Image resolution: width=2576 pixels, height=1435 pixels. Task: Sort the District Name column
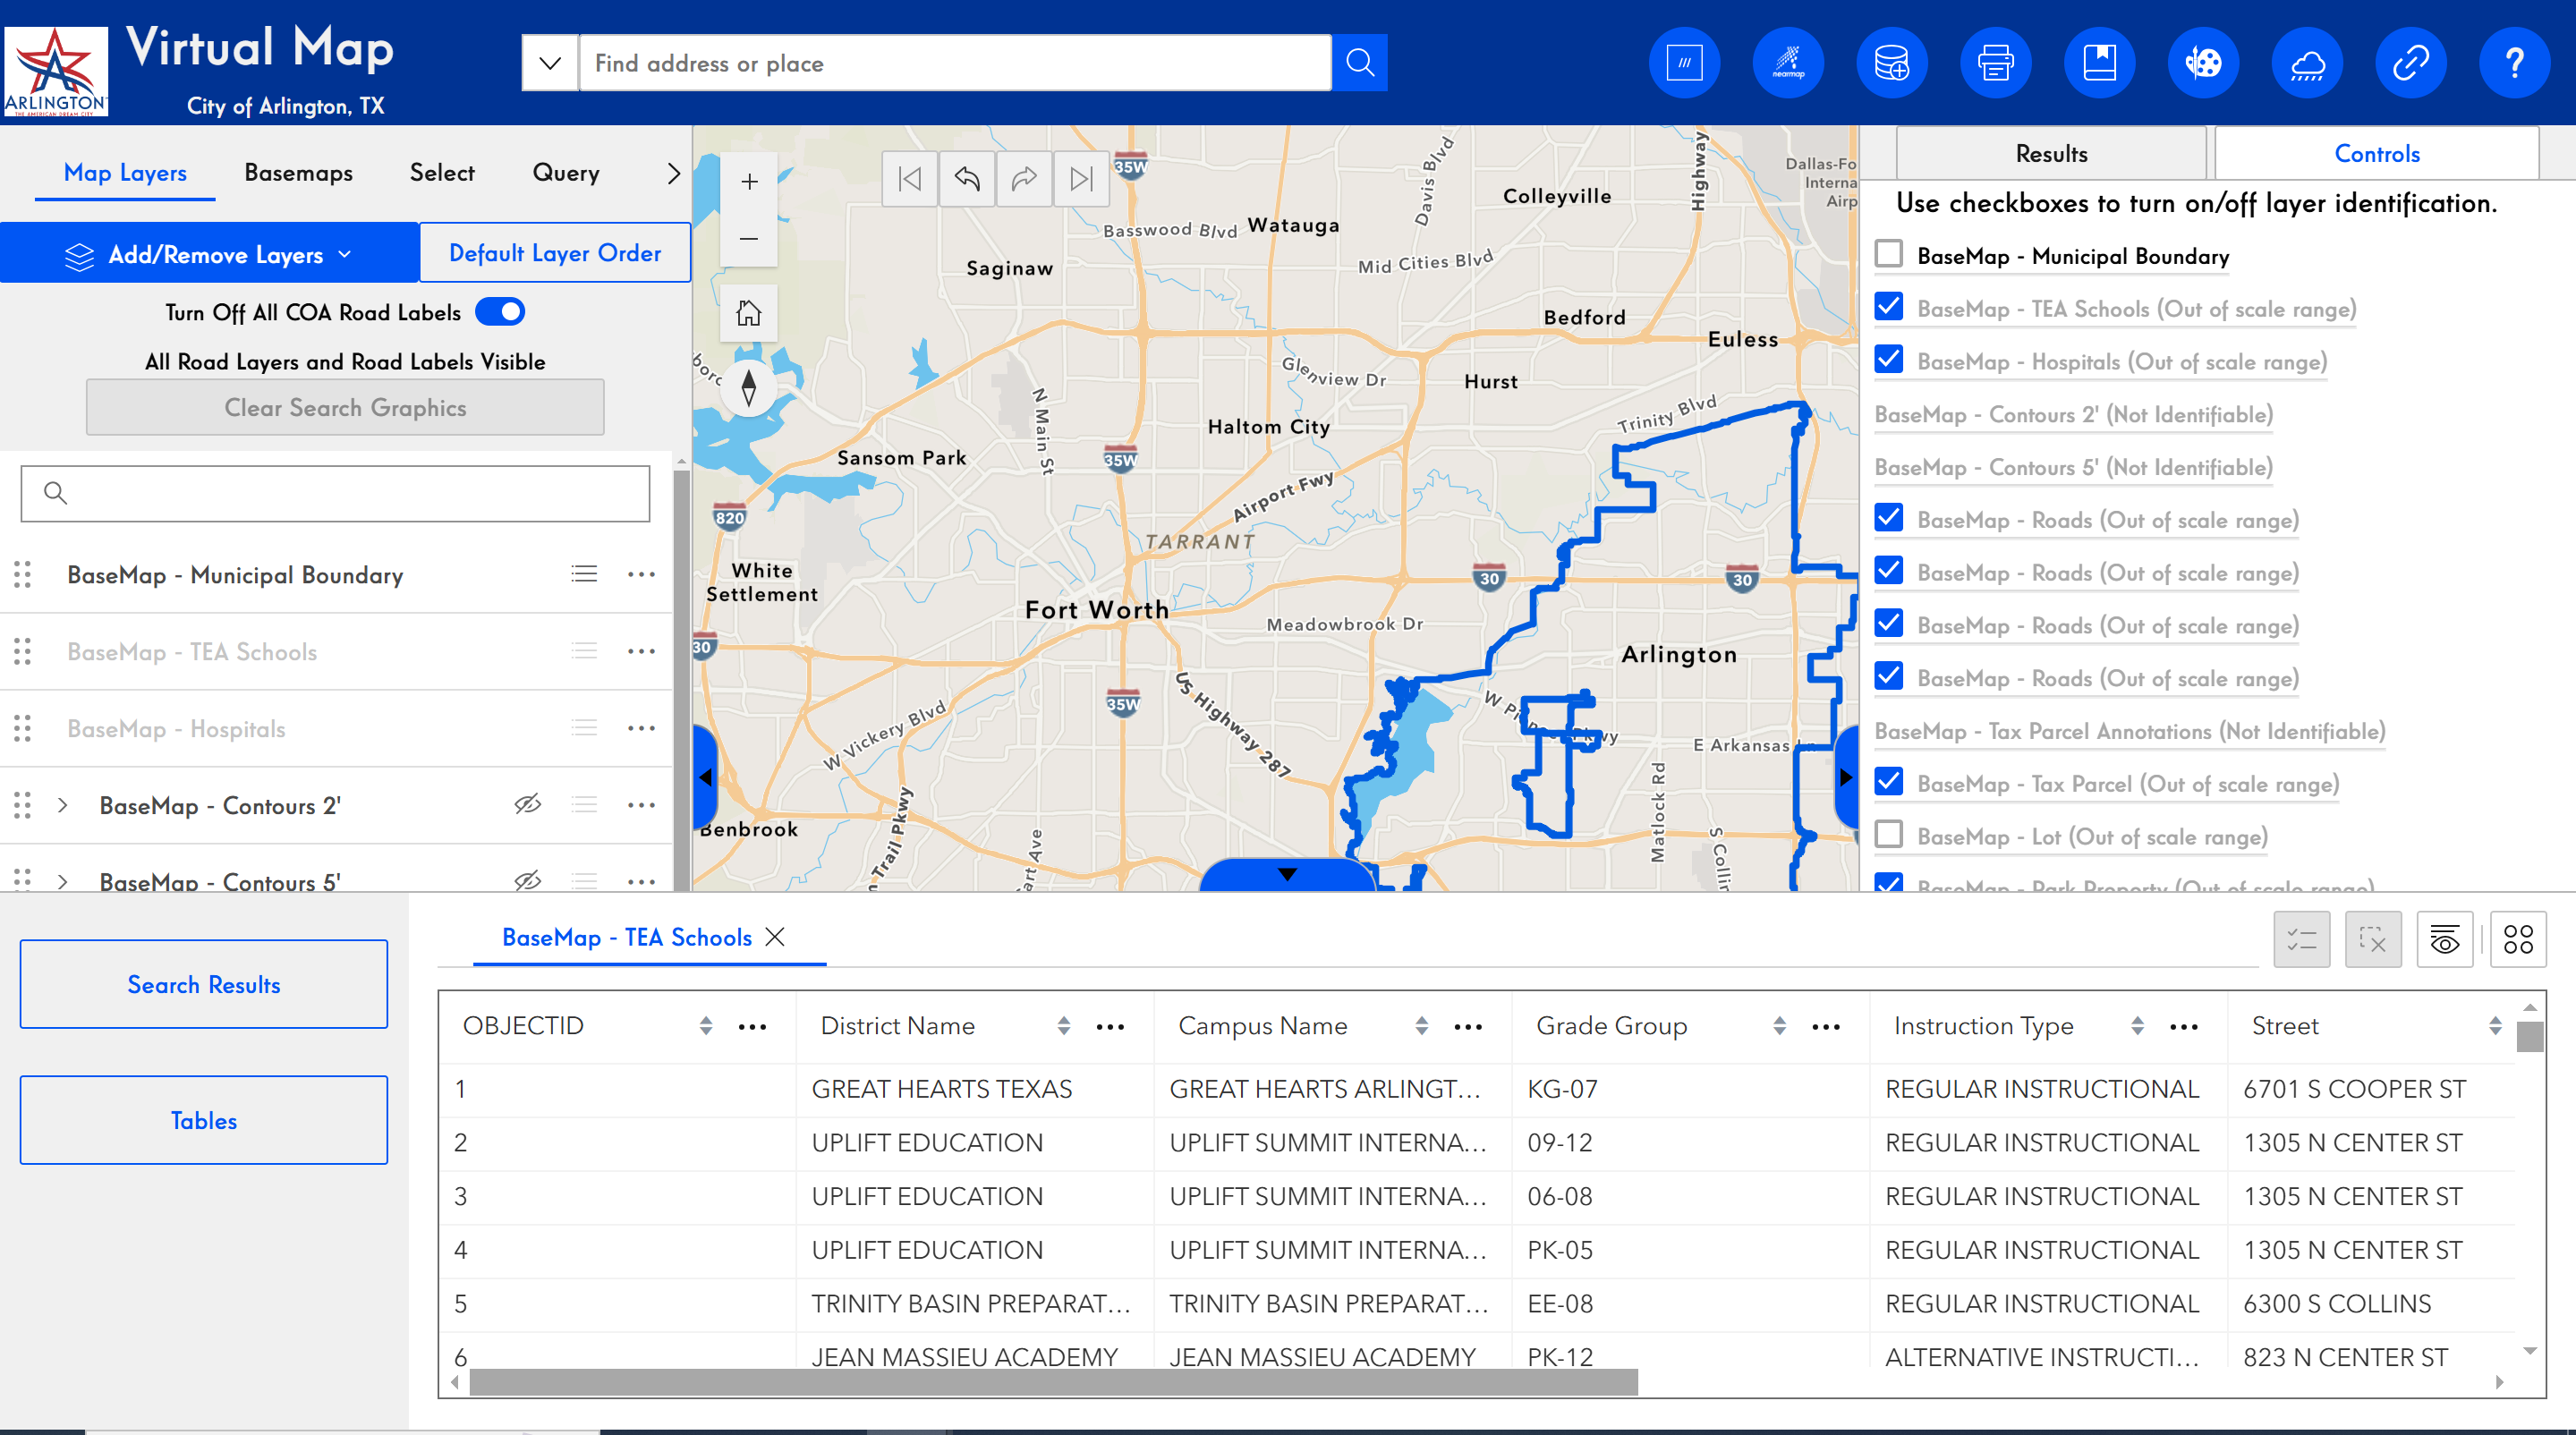pyautogui.click(x=1062, y=1025)
